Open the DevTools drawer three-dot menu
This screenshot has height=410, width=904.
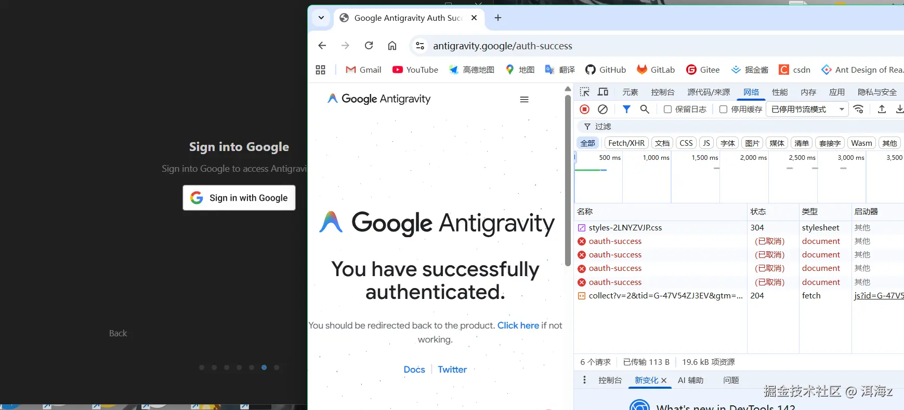click(584, 380)
